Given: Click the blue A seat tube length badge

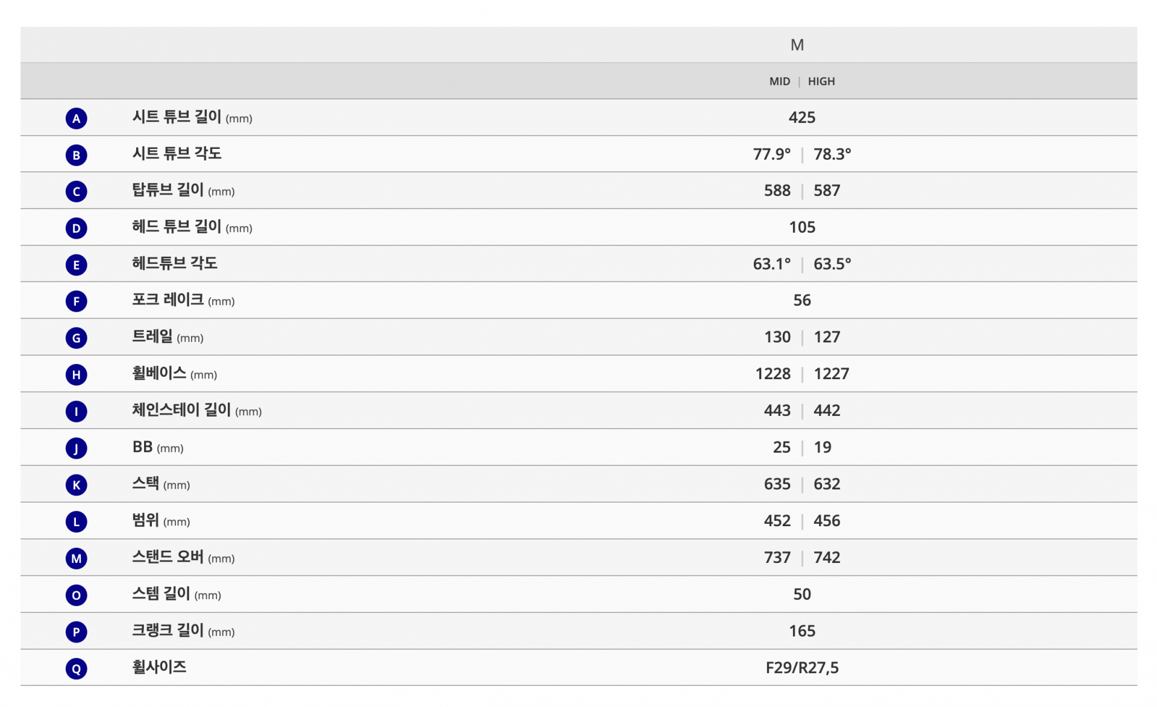Looking at the screenshot, I should pos(77,118).
